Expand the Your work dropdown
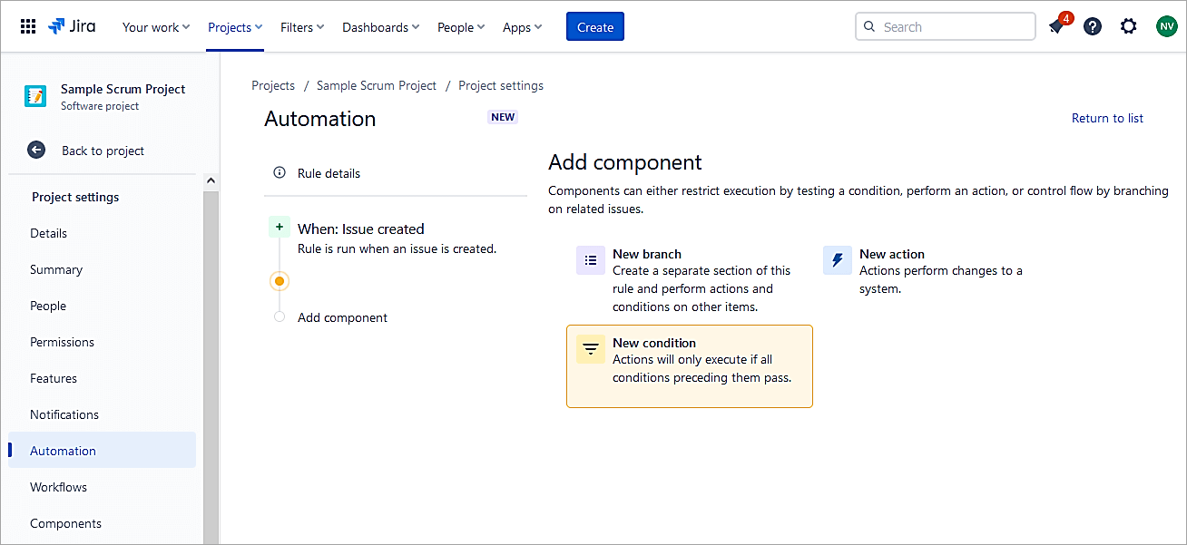The height and width of the screenshot is (545, 1187). pos(156,27)
